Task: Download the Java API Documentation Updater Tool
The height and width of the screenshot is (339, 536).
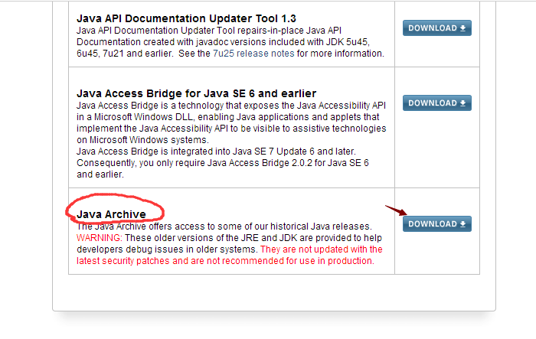Action: pyautogui.click(x=436, y=28)
